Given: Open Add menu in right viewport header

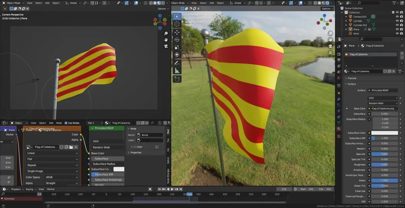Looking at the screenshot, I should (x=212, y=3).
